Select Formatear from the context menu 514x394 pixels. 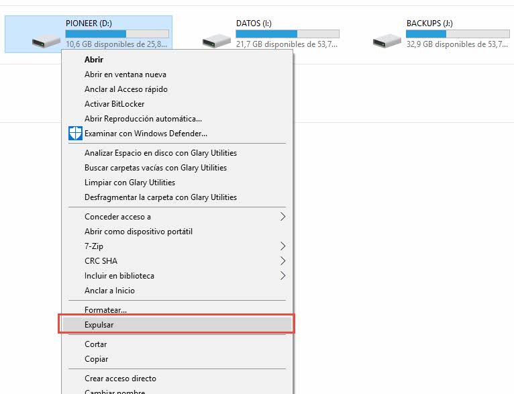point(105,310)
